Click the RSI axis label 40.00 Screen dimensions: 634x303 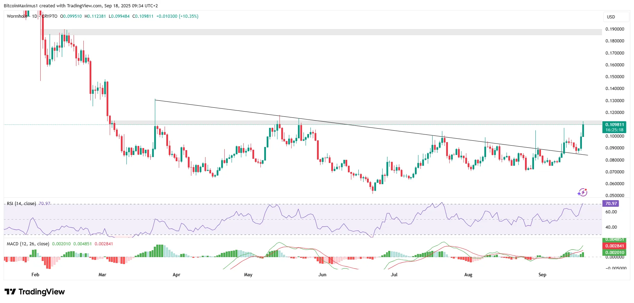(x=611, y=227)
